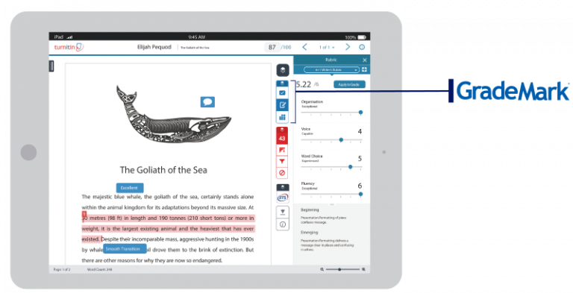Open the feedback summary edit icon

click(x=282, y=105)
